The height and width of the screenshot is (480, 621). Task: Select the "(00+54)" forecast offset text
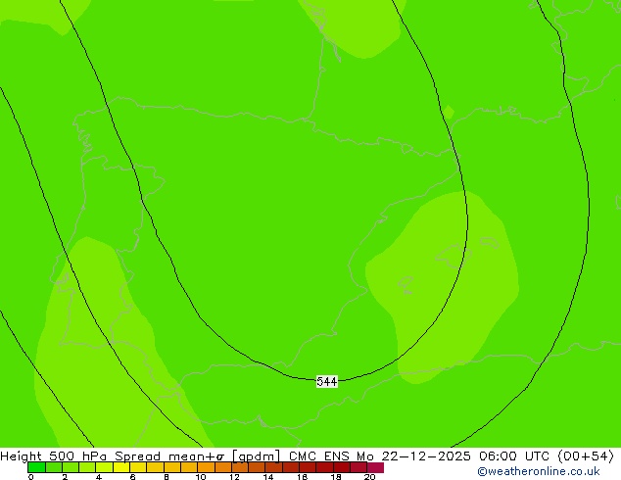[x=586, y=456]
